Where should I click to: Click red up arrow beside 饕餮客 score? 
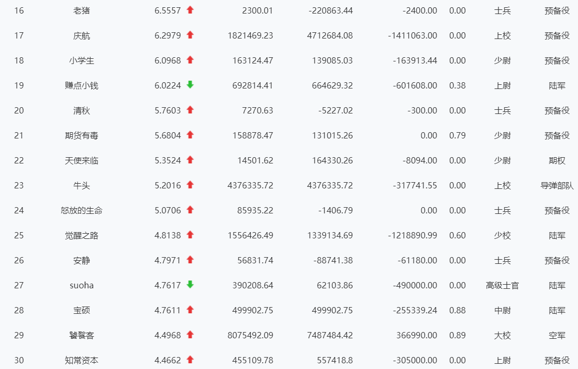[x=190, y=335]
